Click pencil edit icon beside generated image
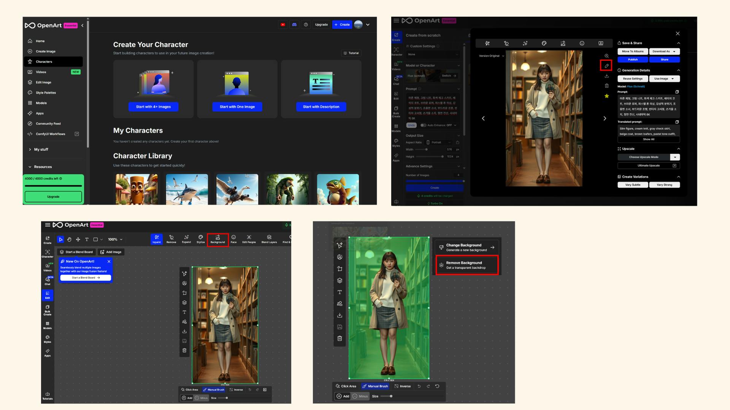 [606, 66]
